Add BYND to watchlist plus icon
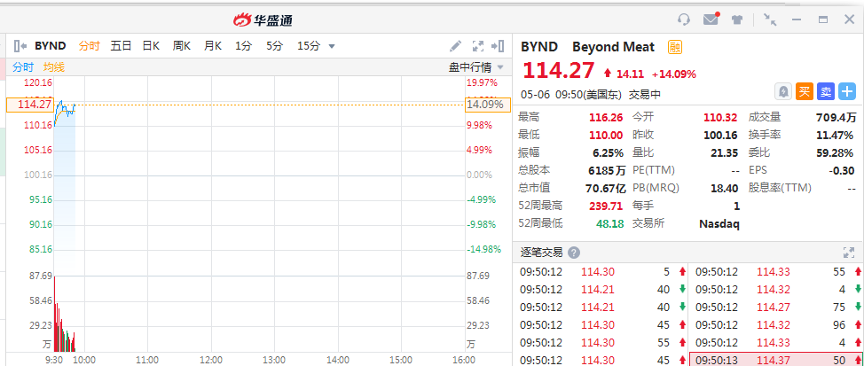The width and height of the screenshot is (864, 366). tap(847, 91)
